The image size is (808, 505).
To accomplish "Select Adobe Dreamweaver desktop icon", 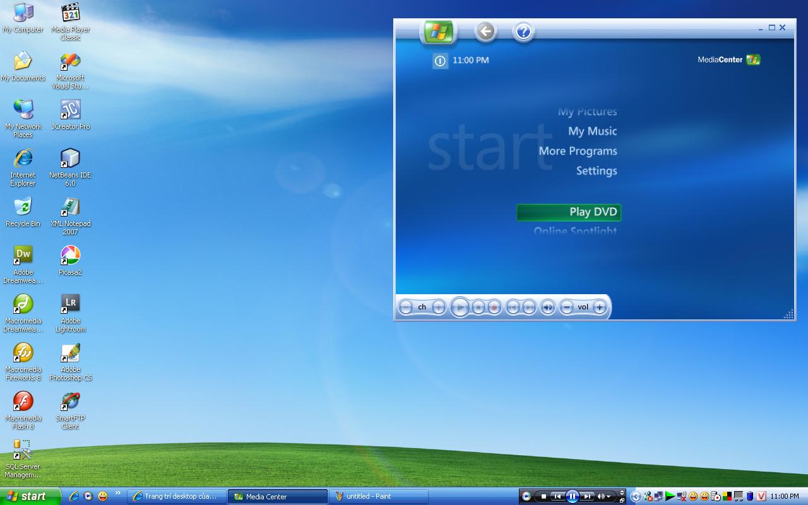I will click(x=23, y=264).
